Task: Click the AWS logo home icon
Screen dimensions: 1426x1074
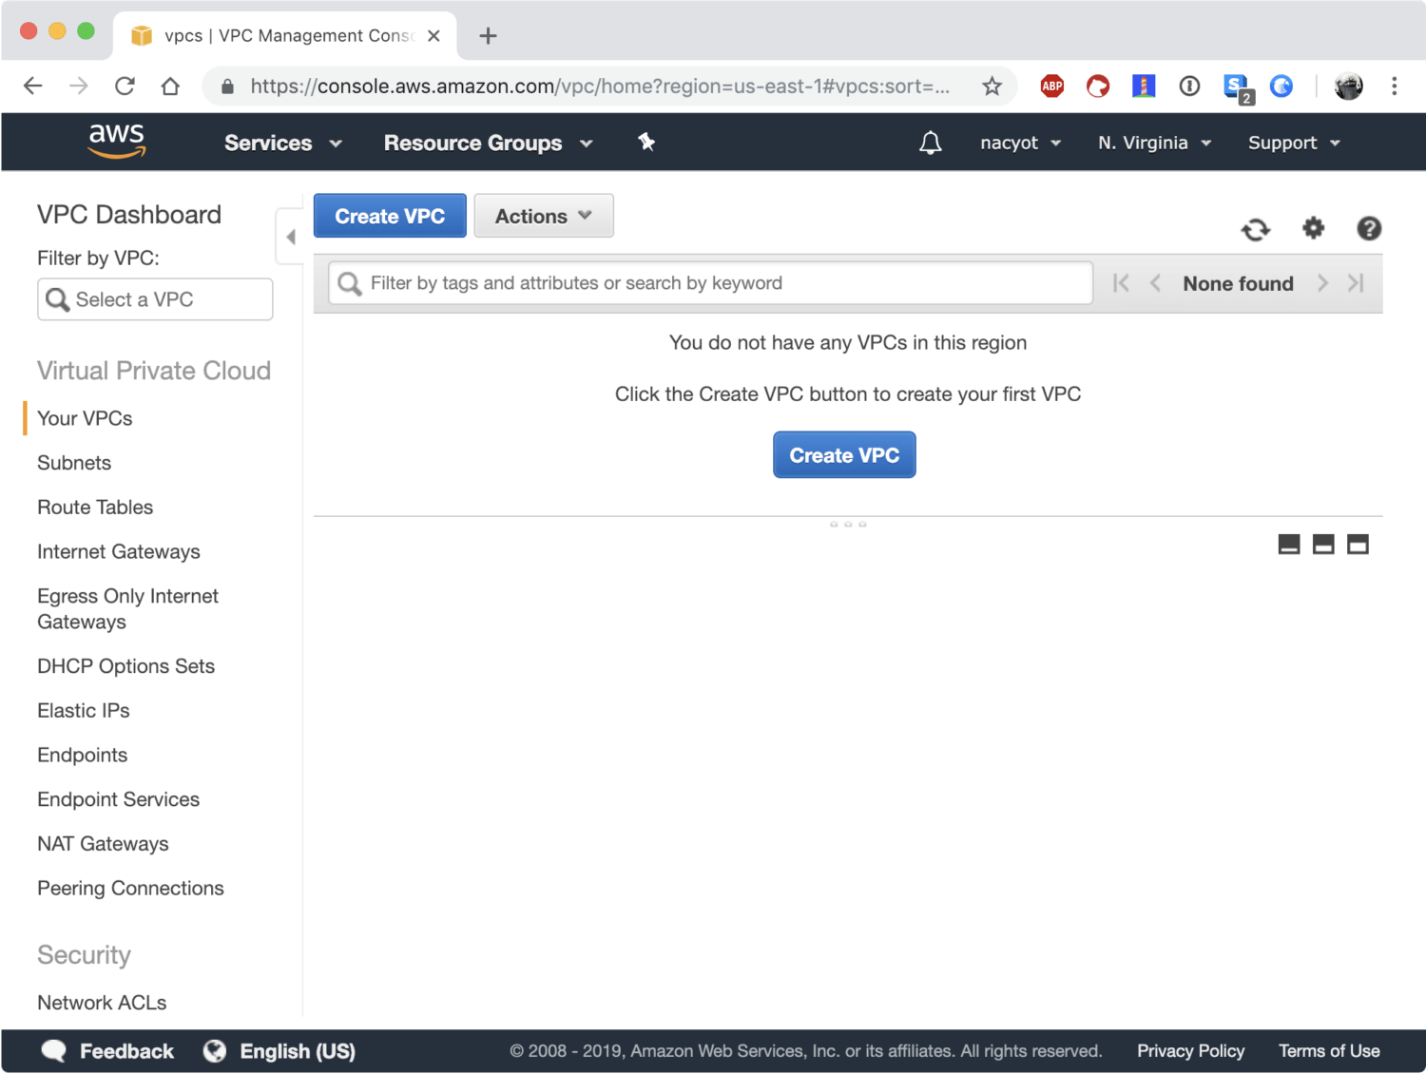Action: (x=117, y=141)
